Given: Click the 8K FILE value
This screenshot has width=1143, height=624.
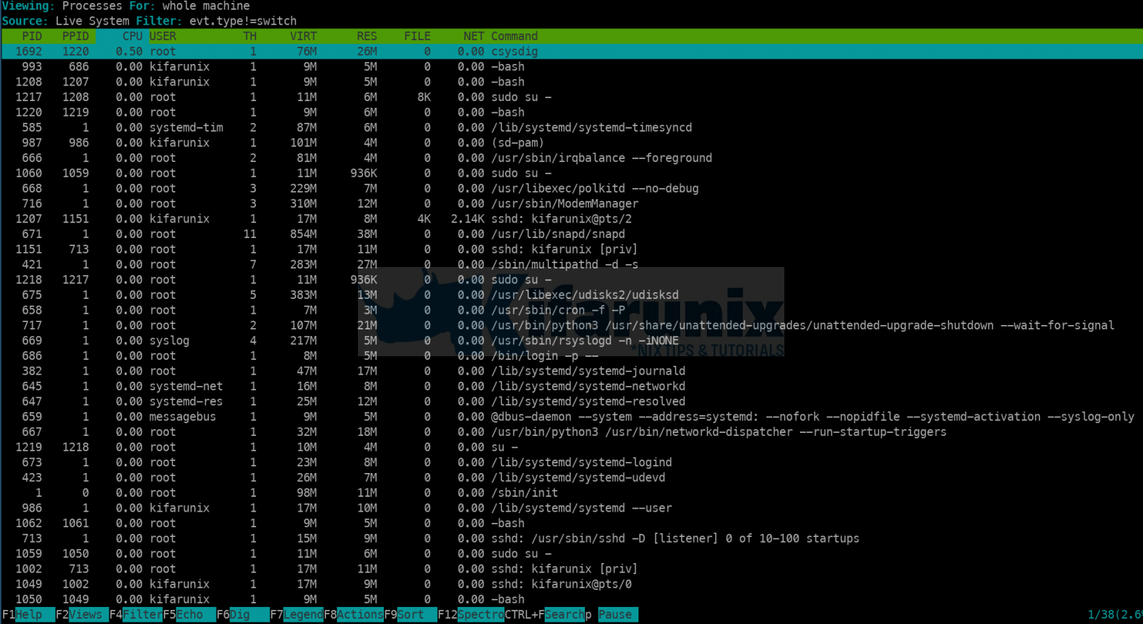Looking at the screenshot, I should tap(424, 97).
